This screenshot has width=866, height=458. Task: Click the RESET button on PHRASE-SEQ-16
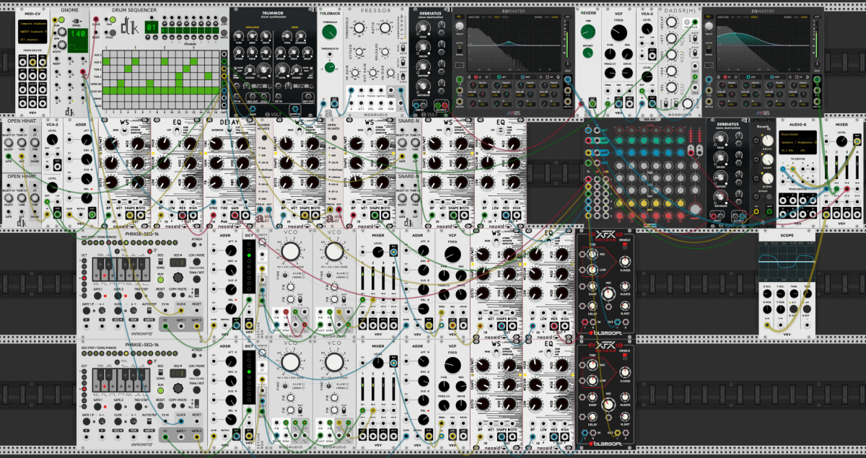coord(160,294)
